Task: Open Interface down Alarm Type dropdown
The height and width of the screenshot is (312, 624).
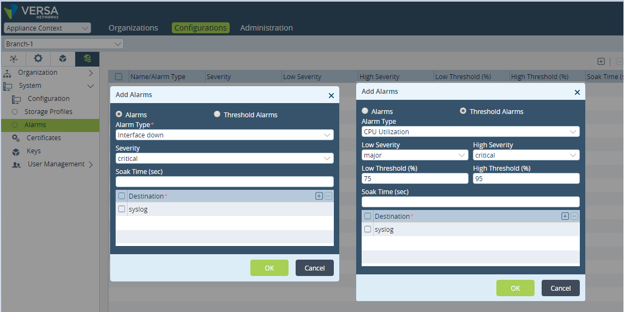Action: [x=224, y=135]
